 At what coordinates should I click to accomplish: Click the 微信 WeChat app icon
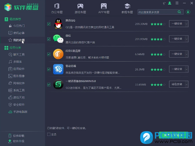coord(58,39)
